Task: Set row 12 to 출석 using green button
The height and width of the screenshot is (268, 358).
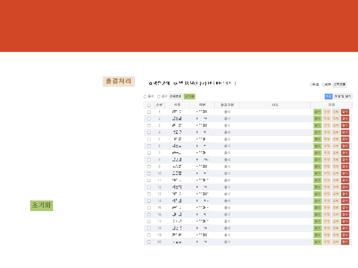Action: (318, 187)
